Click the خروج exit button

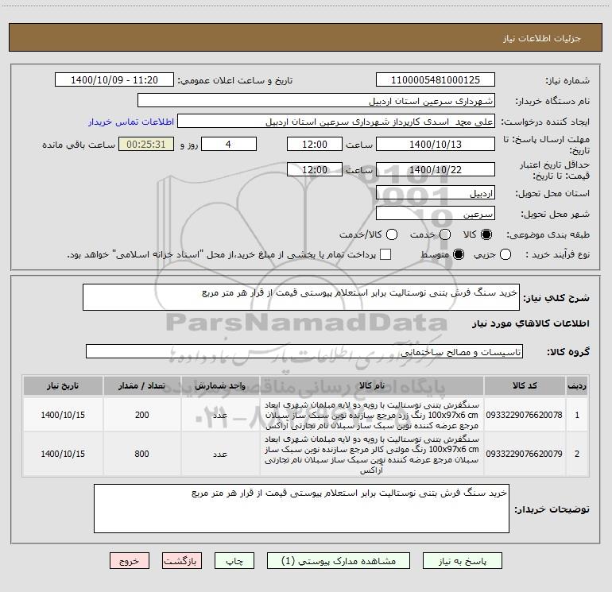(130, 561)
